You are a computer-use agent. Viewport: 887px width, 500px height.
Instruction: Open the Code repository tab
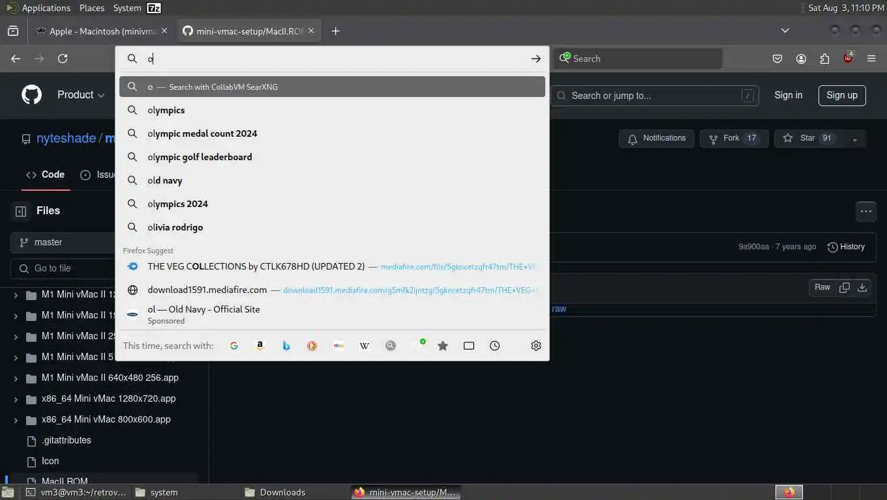tap(46, 174)
